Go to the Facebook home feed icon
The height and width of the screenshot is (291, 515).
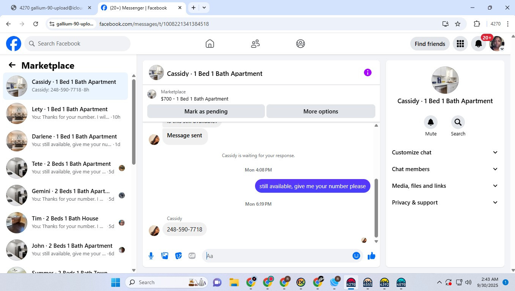point(210,44)
